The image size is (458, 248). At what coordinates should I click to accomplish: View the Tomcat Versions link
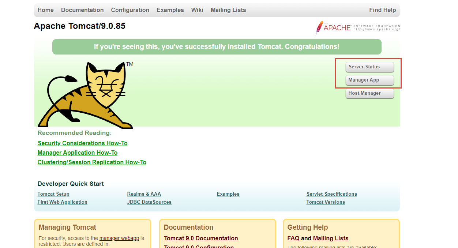coord(326,202)
